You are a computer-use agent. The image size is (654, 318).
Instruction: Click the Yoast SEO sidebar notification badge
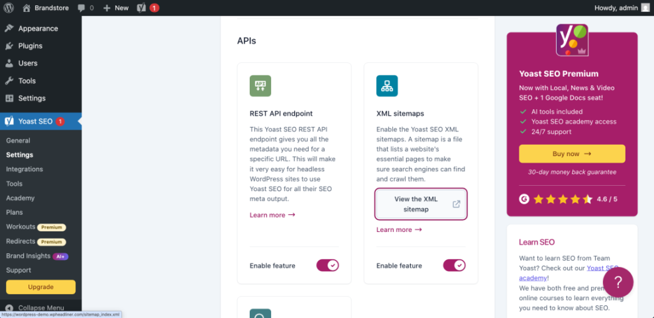pos(60,122)
